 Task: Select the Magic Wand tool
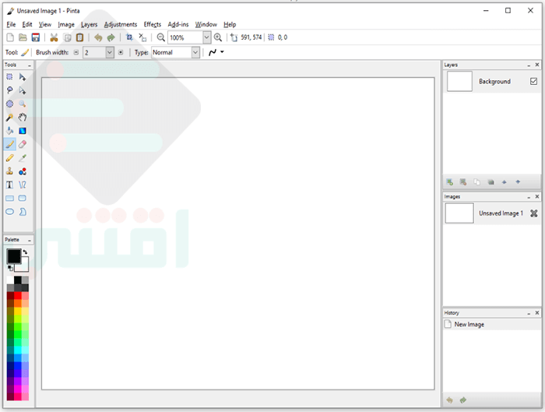click(9, 117)
